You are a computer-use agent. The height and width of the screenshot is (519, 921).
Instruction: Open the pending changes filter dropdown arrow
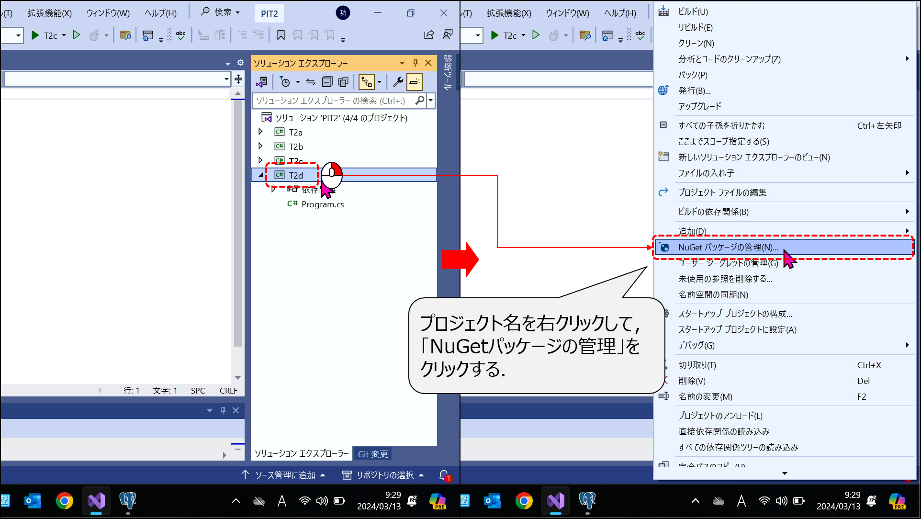[x=298, y=82]
